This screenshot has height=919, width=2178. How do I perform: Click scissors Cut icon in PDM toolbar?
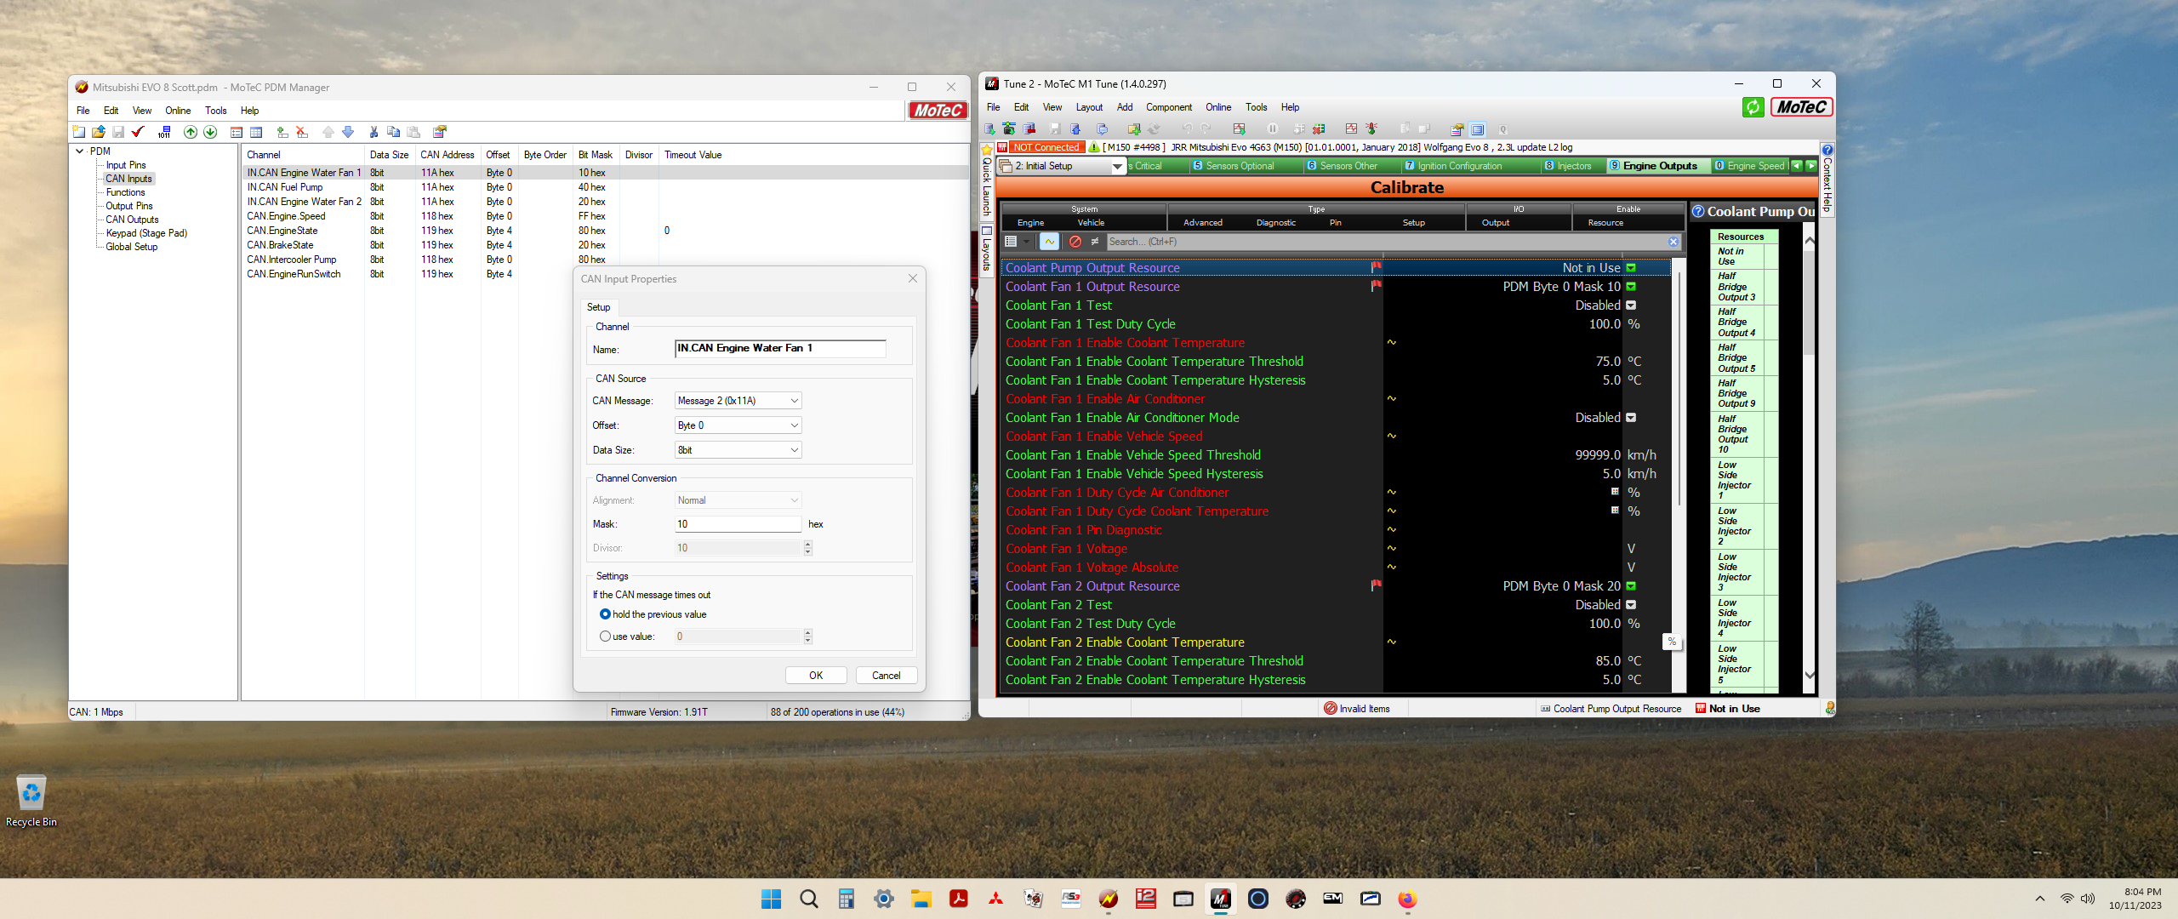coord(373,132)
